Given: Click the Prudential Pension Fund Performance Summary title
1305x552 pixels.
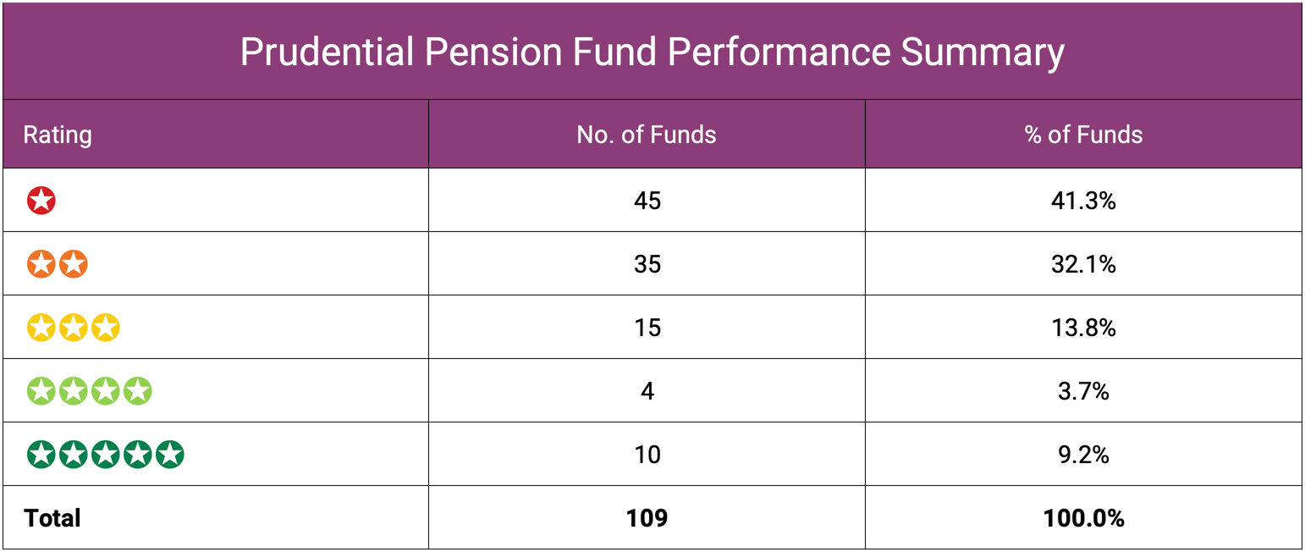Looking at the screenshot, I should 652,52.
